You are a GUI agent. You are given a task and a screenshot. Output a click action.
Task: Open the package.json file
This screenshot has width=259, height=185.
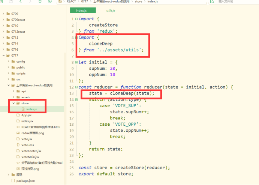(x=25, y=181)
